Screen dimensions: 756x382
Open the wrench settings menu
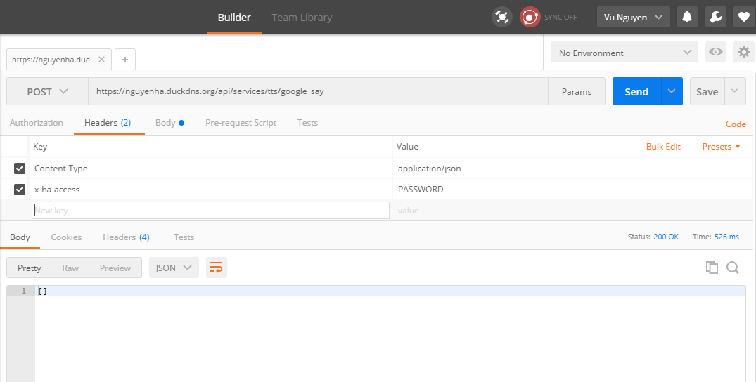[x=715, y=18]
